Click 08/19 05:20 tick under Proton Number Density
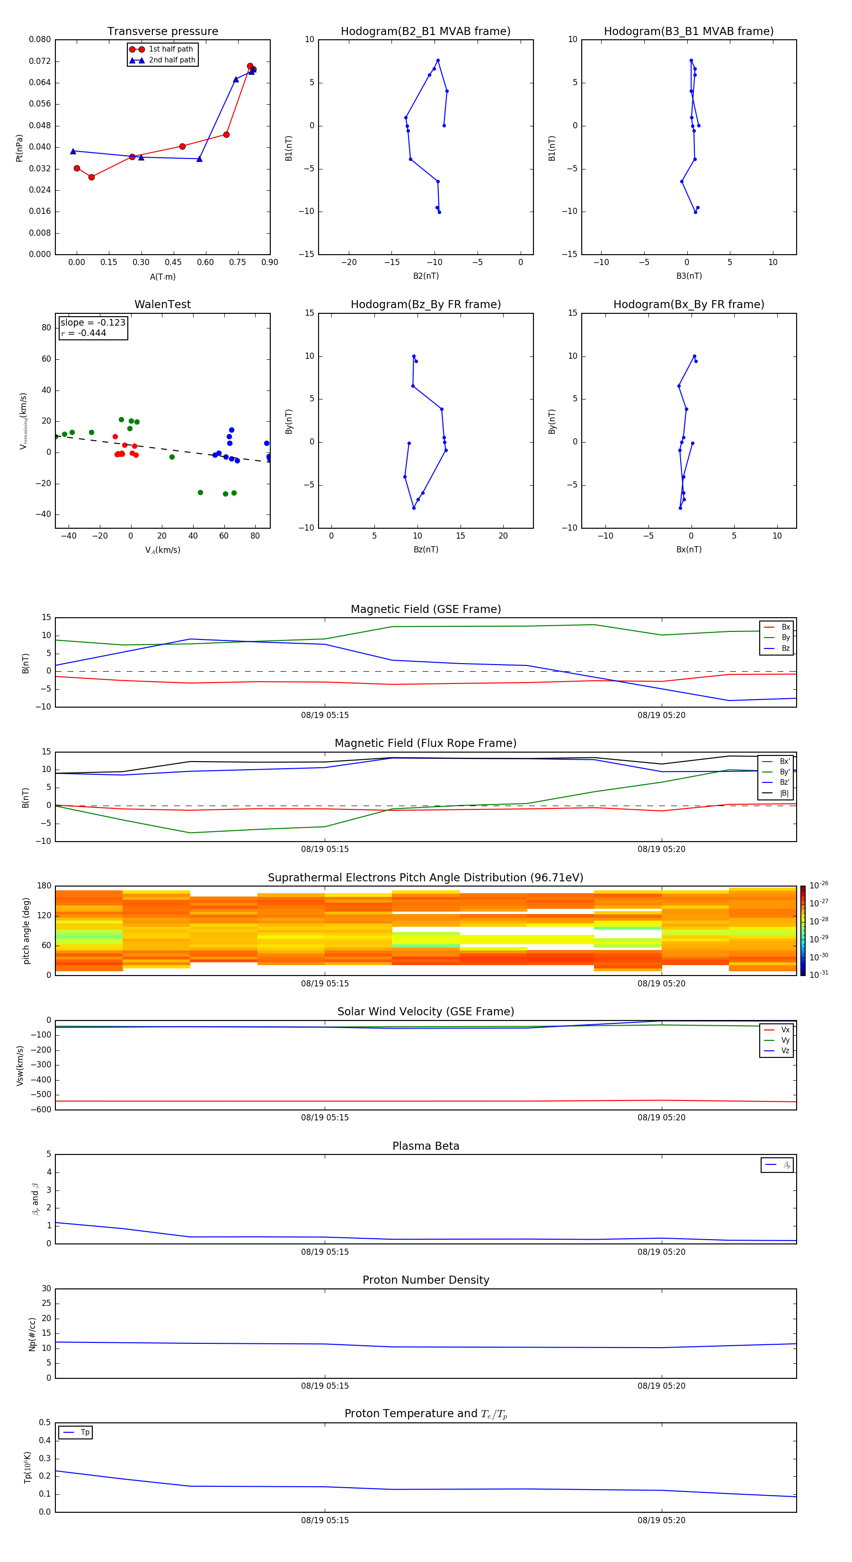This screenshot has width=852, height=1562. pos(661,1385)
